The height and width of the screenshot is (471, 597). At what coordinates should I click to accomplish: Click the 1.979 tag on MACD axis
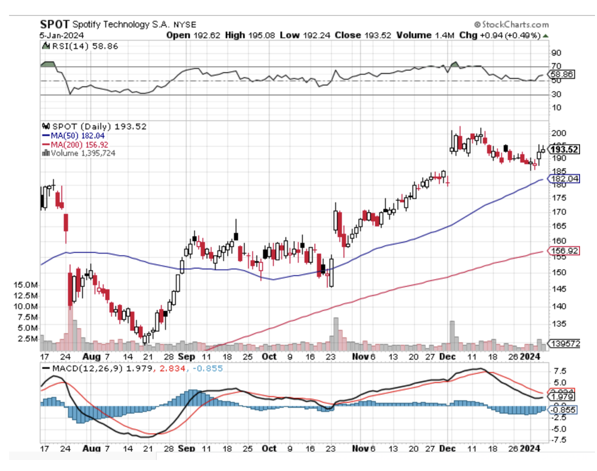click(x=562, y=397)
